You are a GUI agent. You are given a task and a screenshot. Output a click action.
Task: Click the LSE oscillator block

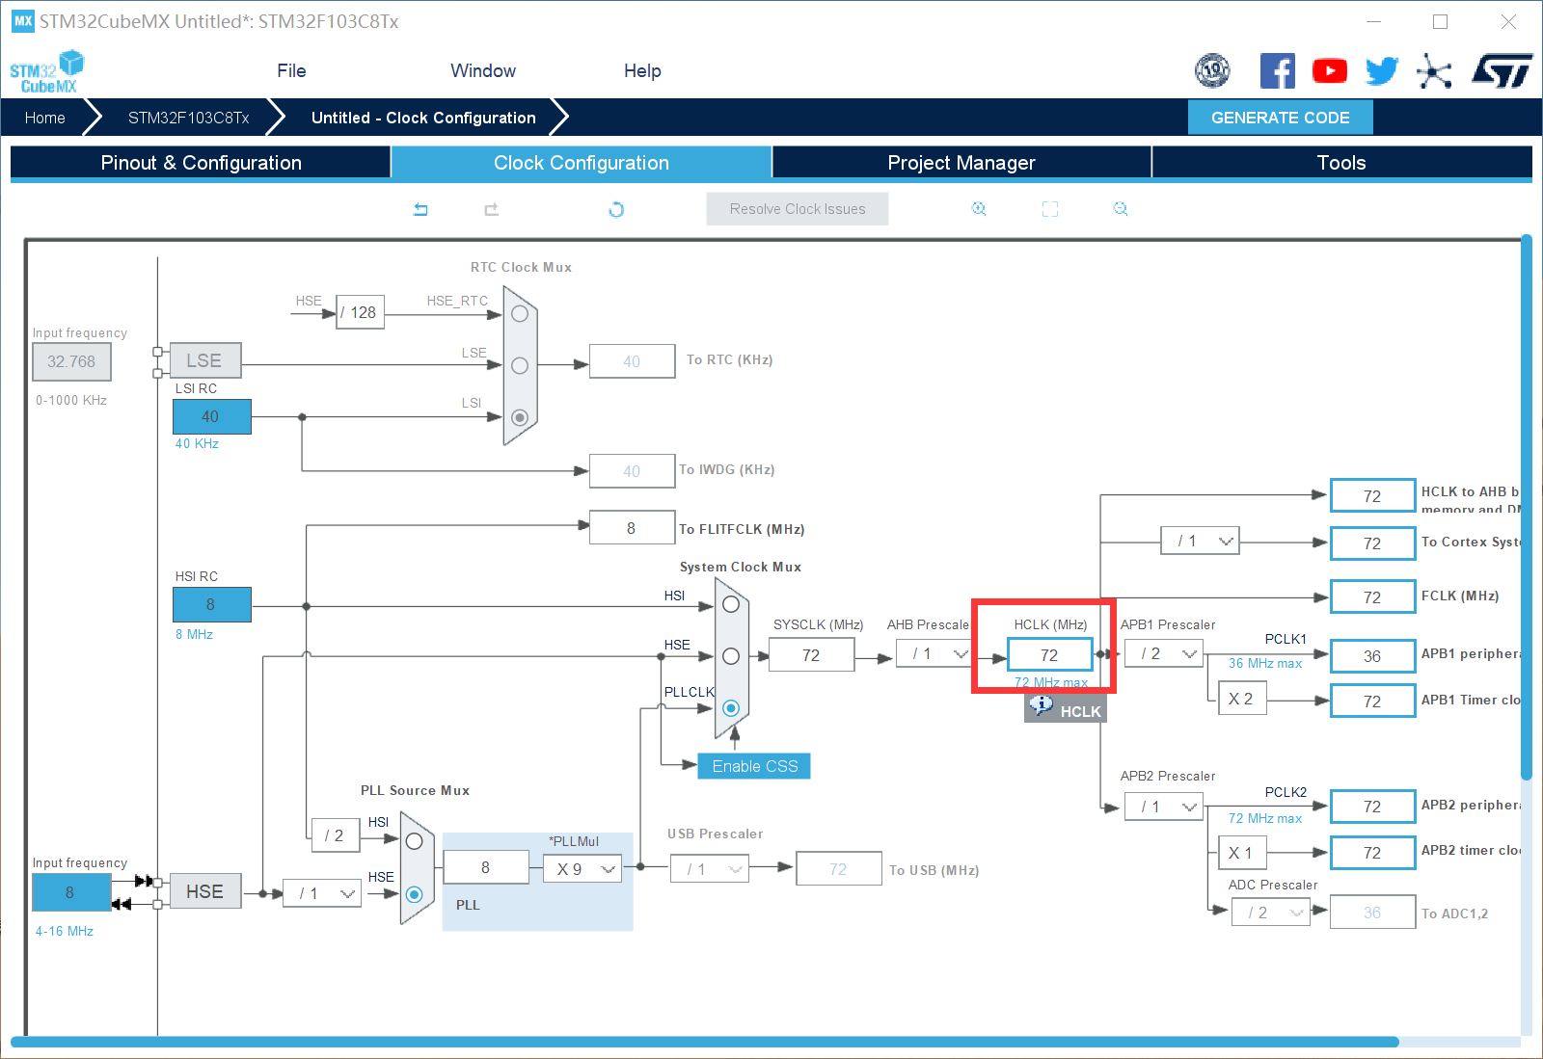pos(205,360)
